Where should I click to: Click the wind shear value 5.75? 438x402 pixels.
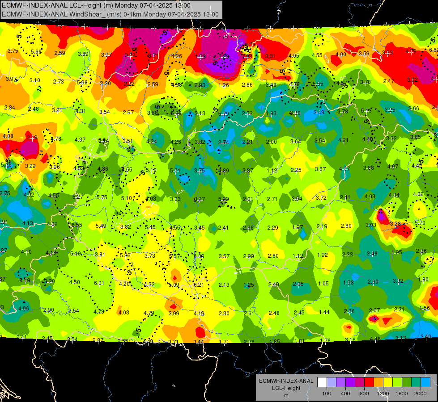point(102,197)
